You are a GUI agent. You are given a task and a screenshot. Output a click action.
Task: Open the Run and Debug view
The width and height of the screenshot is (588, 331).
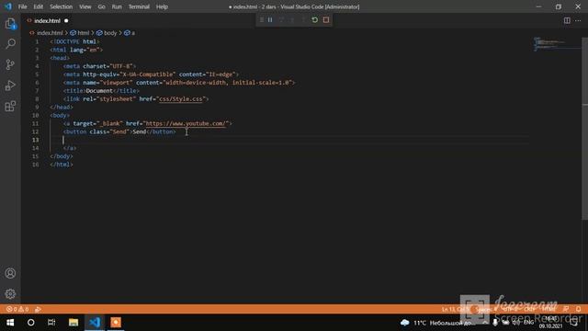[10, 86]
